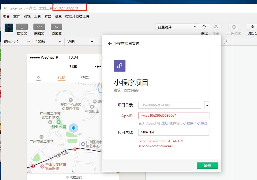This screenshot has width=257, height=180.
Task: Click the 中山大学附属第三医院 hospital icon
Action: pyautogui.click(x=42, y=166)
